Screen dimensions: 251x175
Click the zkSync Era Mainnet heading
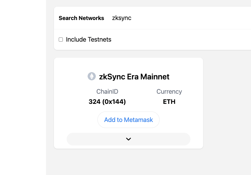click(134, 77)
